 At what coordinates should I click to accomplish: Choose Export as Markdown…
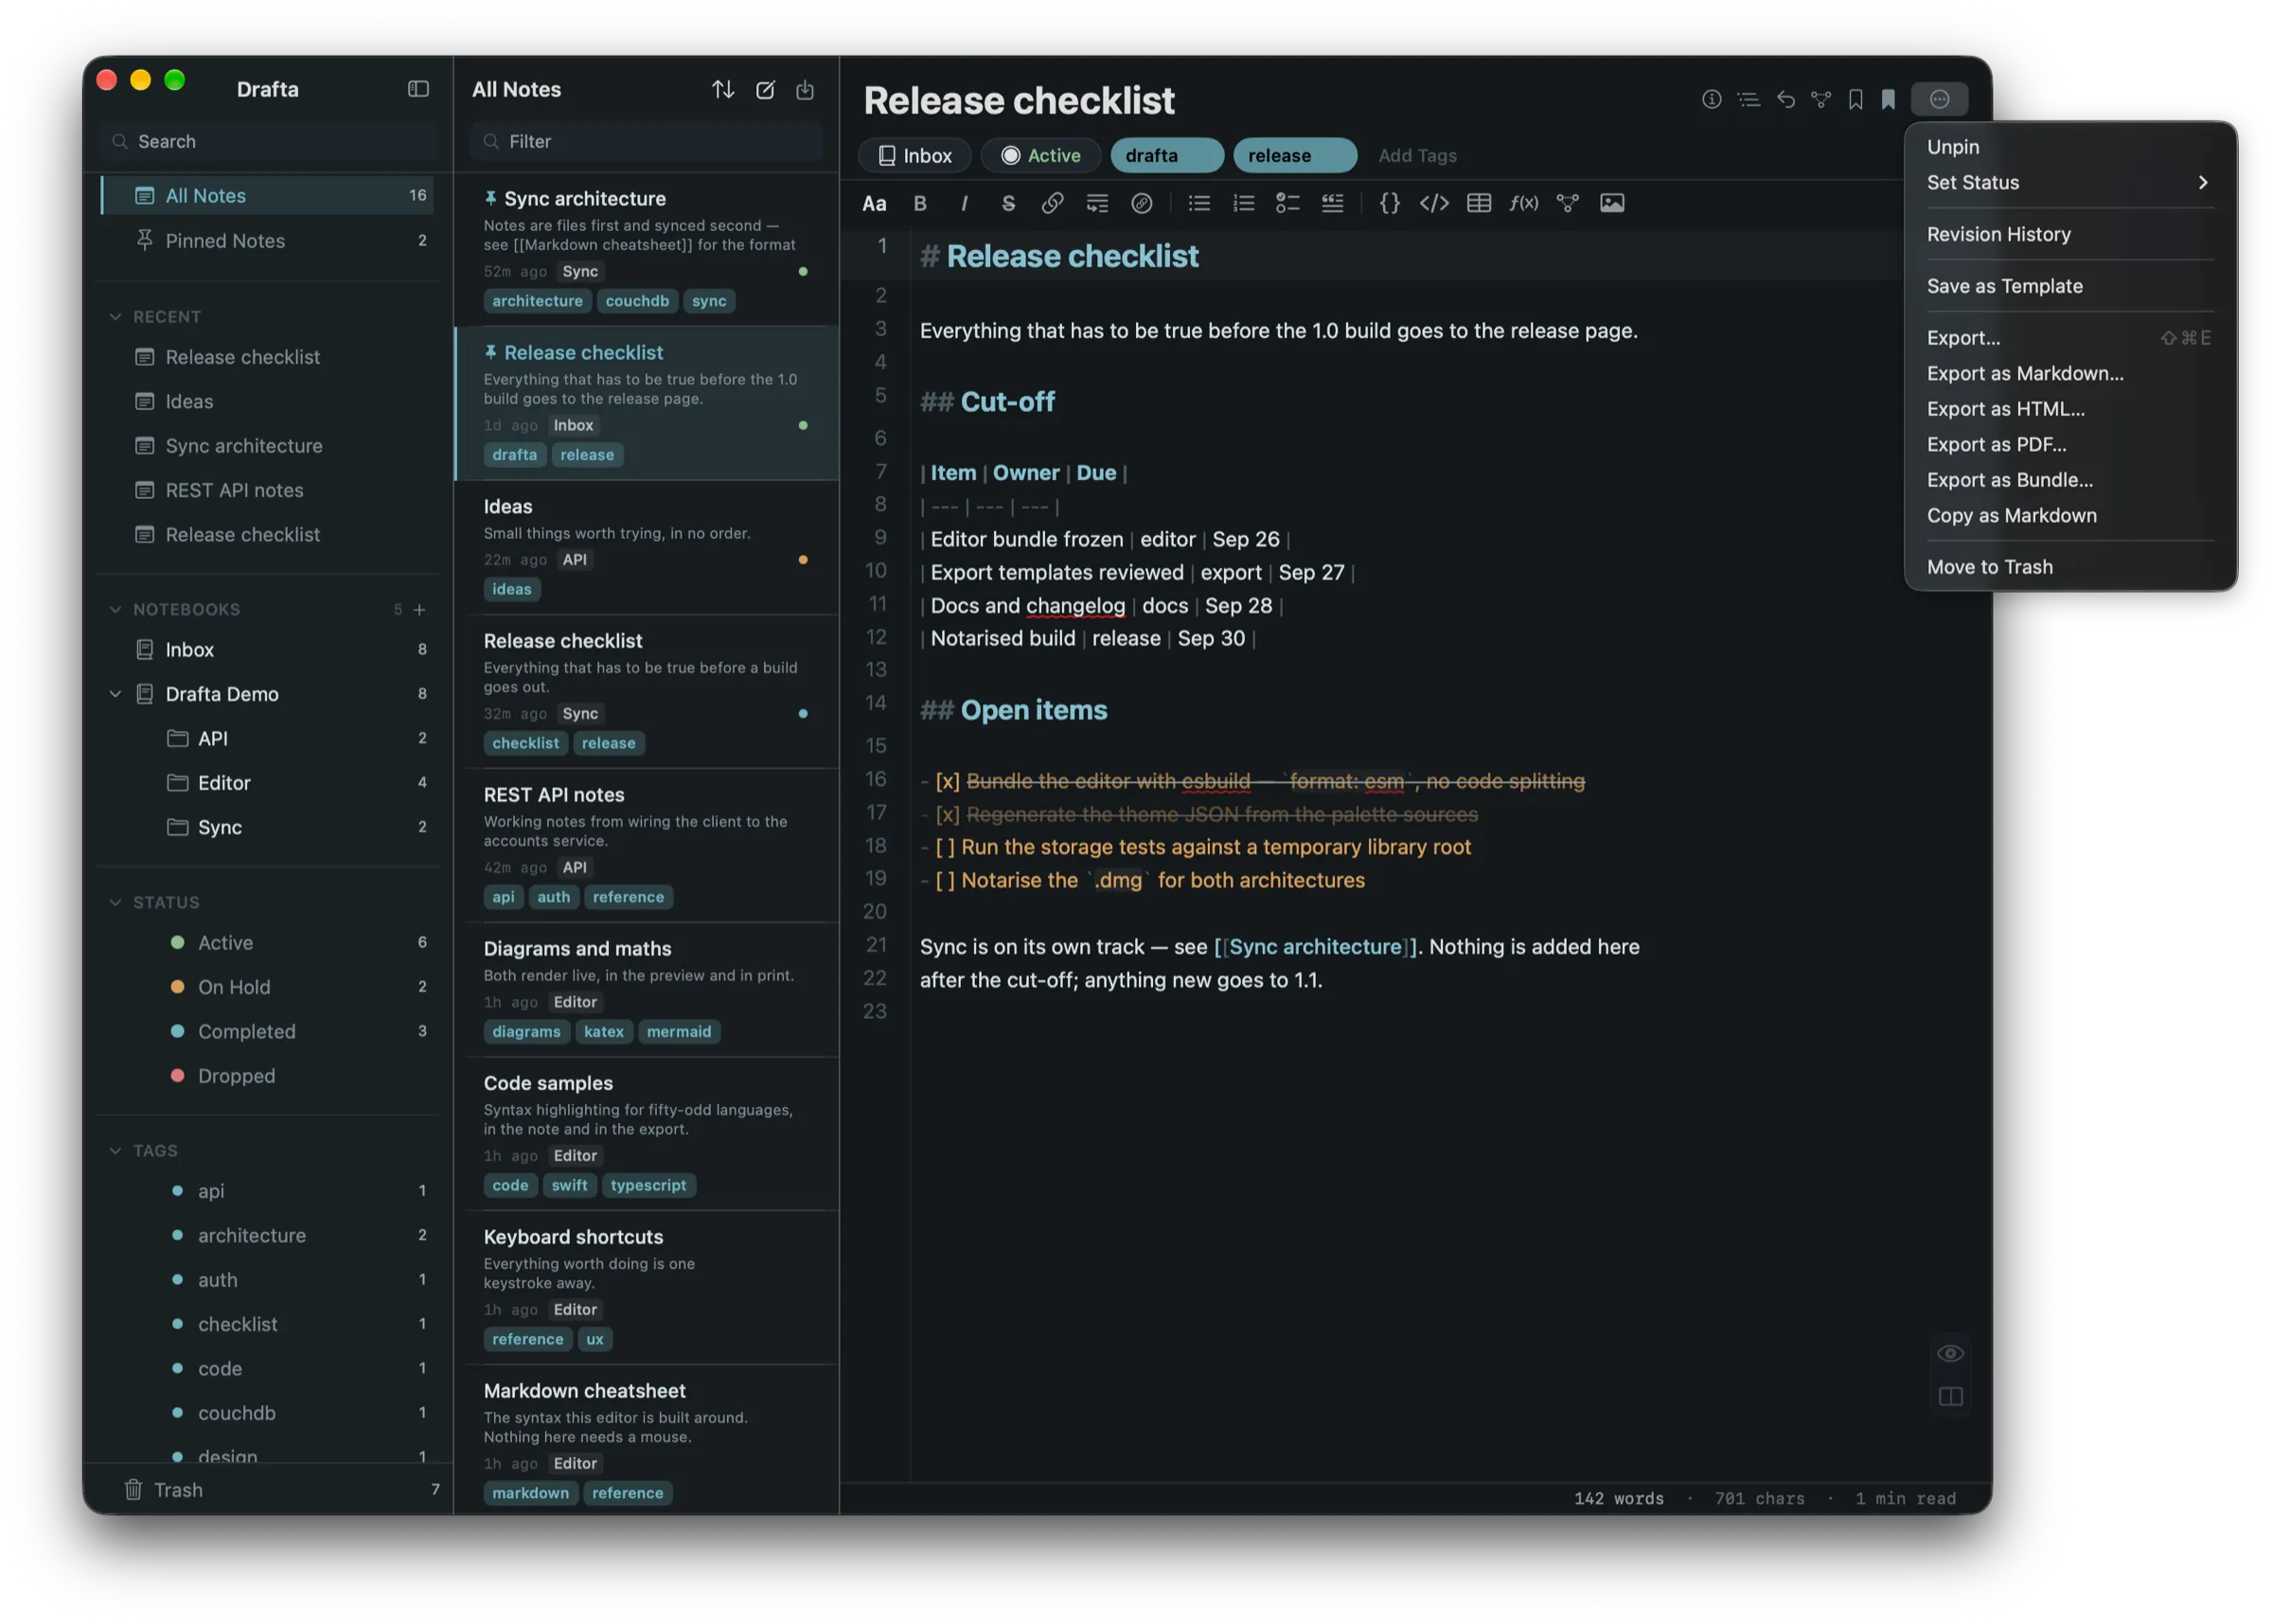click(x=2068, y=373)
